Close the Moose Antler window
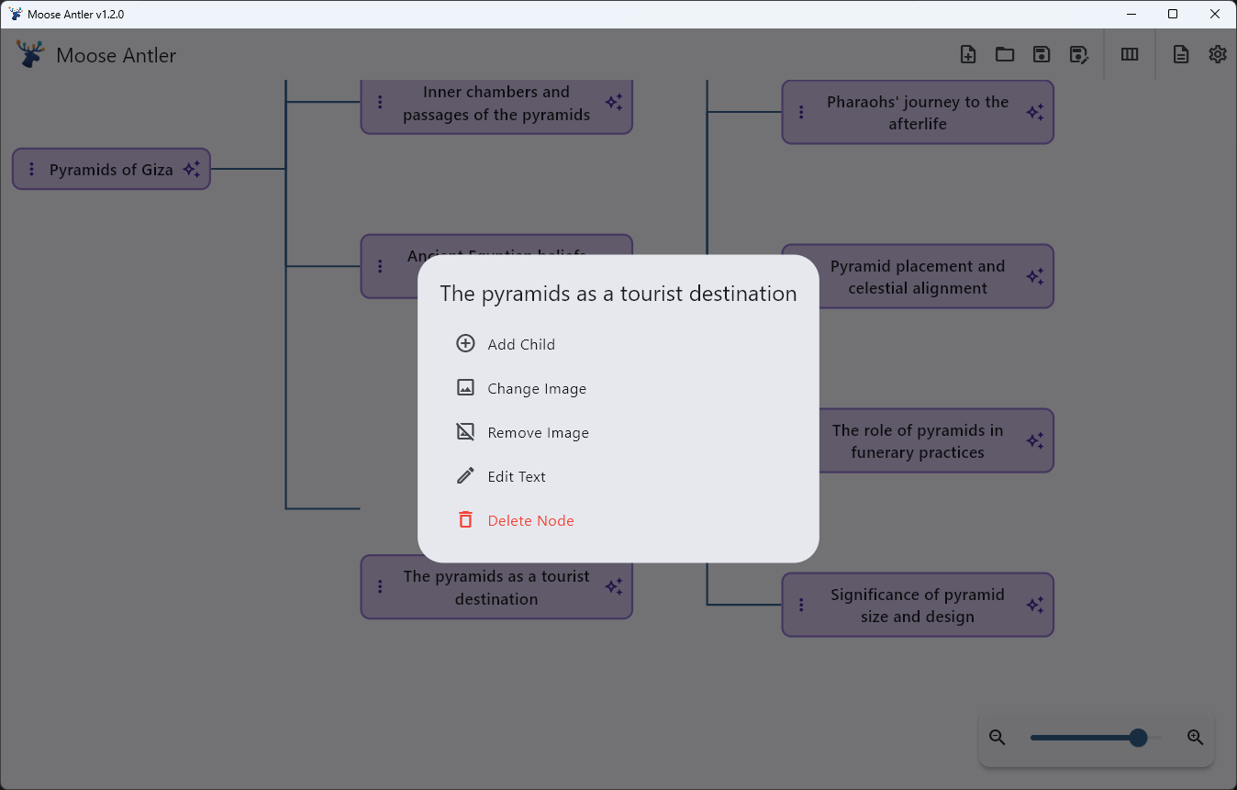This screenshot has width=1237, height=790. pos(1215,14)
